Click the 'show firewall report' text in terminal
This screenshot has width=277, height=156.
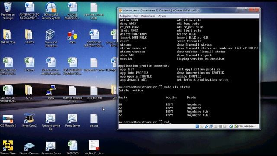pyautogui.click(x=194, y=55)
